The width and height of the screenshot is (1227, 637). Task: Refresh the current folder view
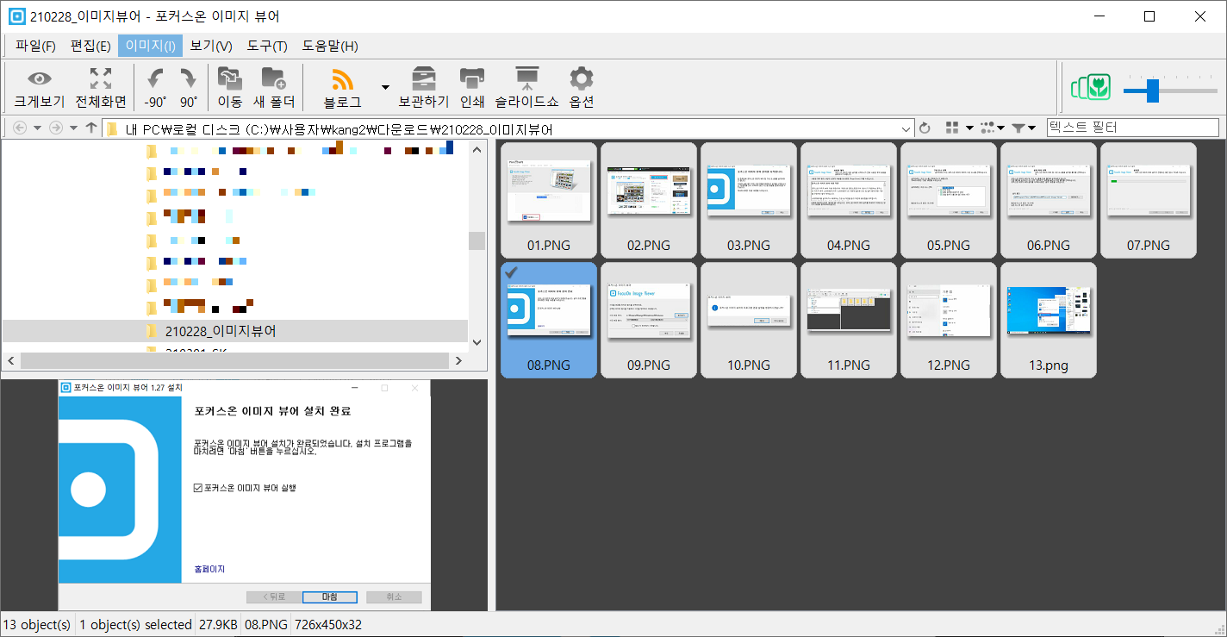point(925,128)
